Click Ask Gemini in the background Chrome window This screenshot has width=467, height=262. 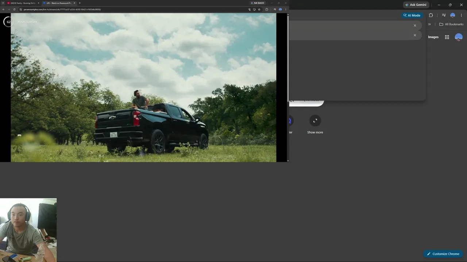click(x=416, y=5)
